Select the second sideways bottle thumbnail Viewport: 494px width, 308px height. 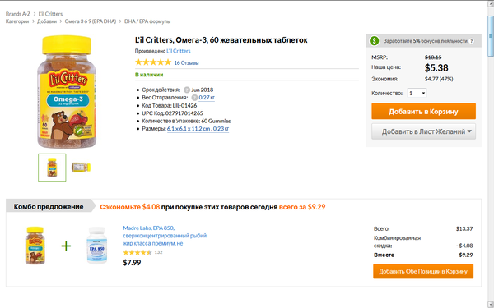pyautogui.click(x=81, y=168)
